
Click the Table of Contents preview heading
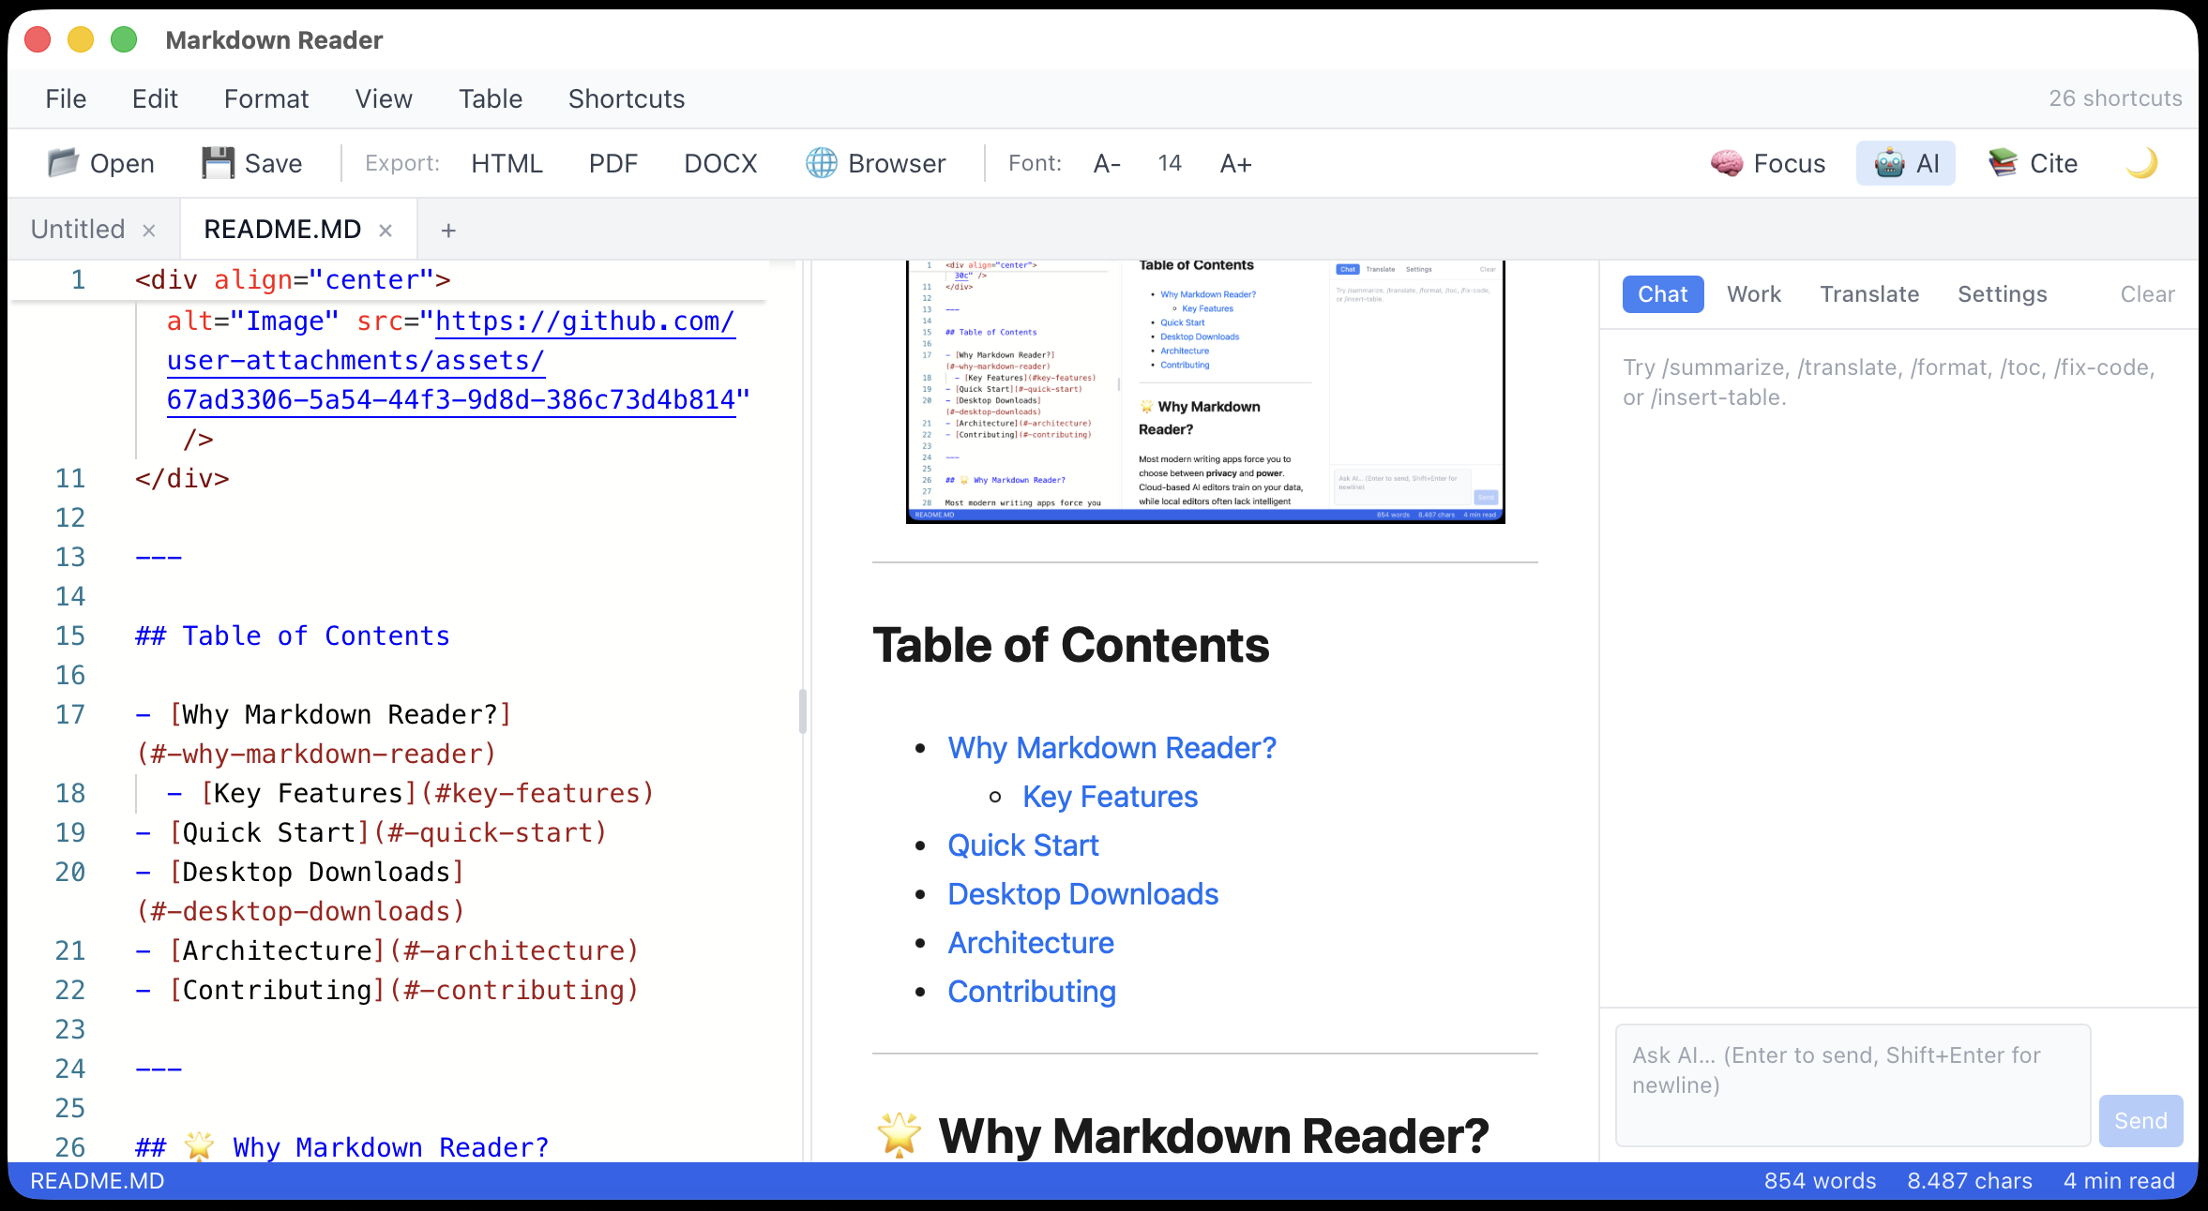tap(1070, 645)
